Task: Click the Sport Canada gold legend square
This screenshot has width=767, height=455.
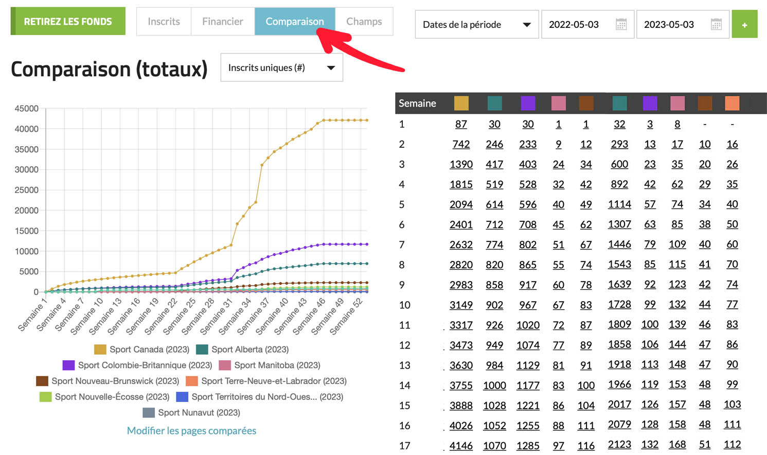Action: tap(100, 349)
